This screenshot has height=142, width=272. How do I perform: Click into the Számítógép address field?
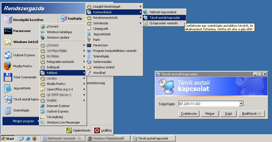point(208,104)
